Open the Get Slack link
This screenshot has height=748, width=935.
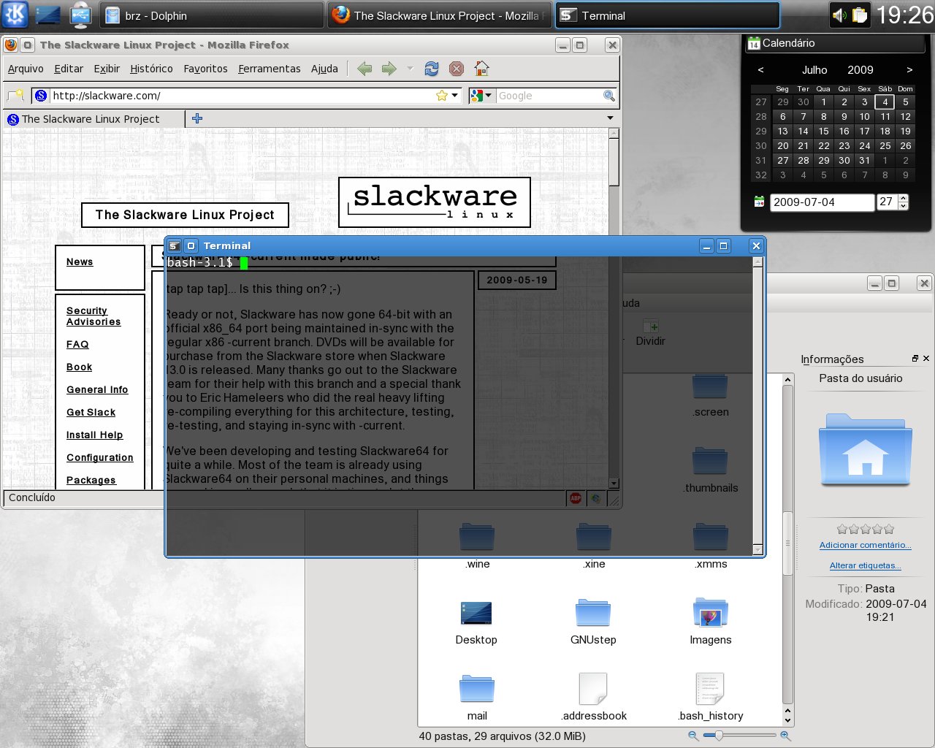pyautogui.click(x=91, y=412)
